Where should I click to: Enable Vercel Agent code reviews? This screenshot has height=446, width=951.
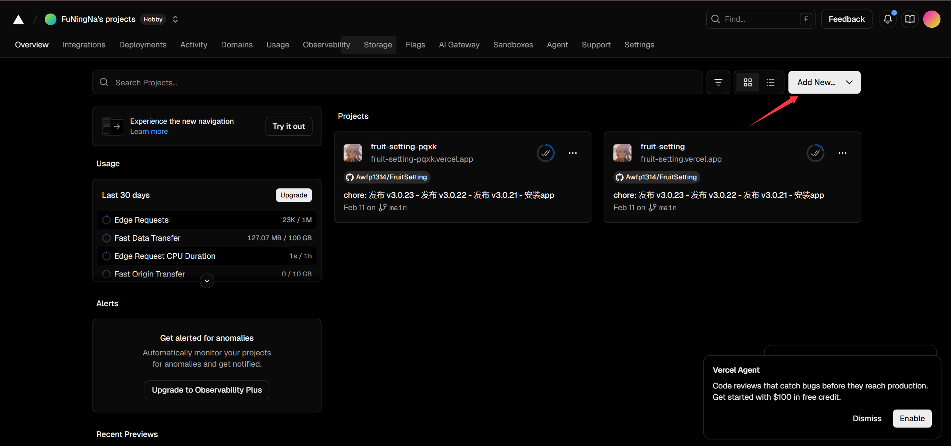(912, 419)
